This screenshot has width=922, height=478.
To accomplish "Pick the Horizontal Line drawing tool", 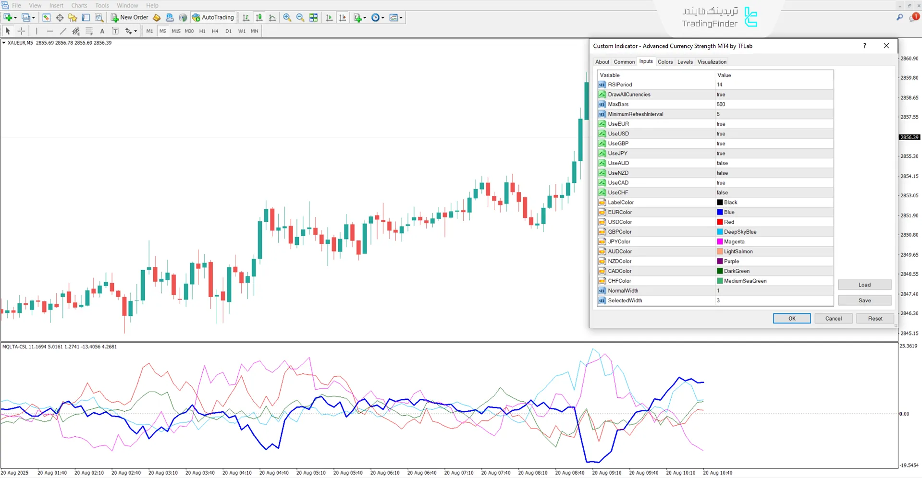I will click(50, 31).
